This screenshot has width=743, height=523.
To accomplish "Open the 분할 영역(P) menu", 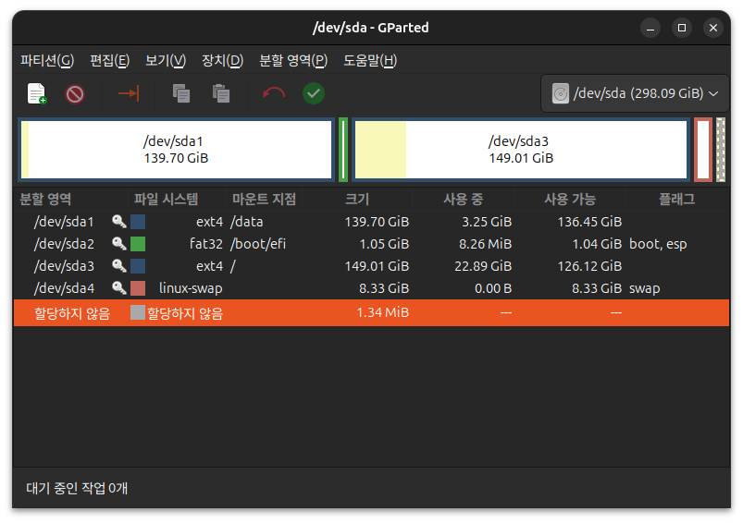I will (293, 61).
